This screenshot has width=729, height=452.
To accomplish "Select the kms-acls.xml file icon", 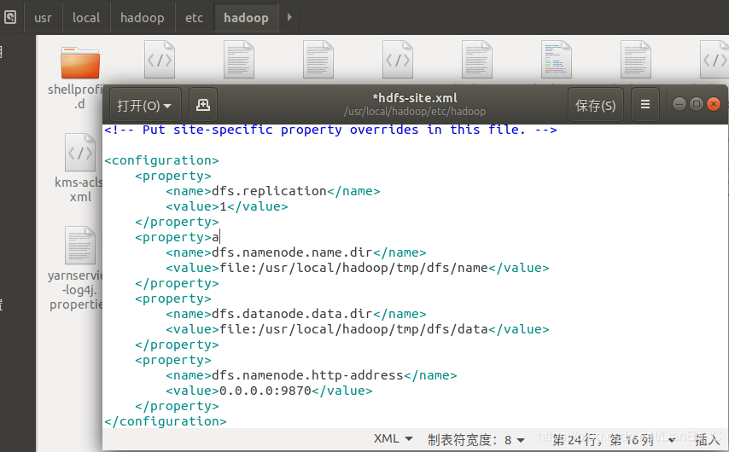I will [x=80, y=153].
